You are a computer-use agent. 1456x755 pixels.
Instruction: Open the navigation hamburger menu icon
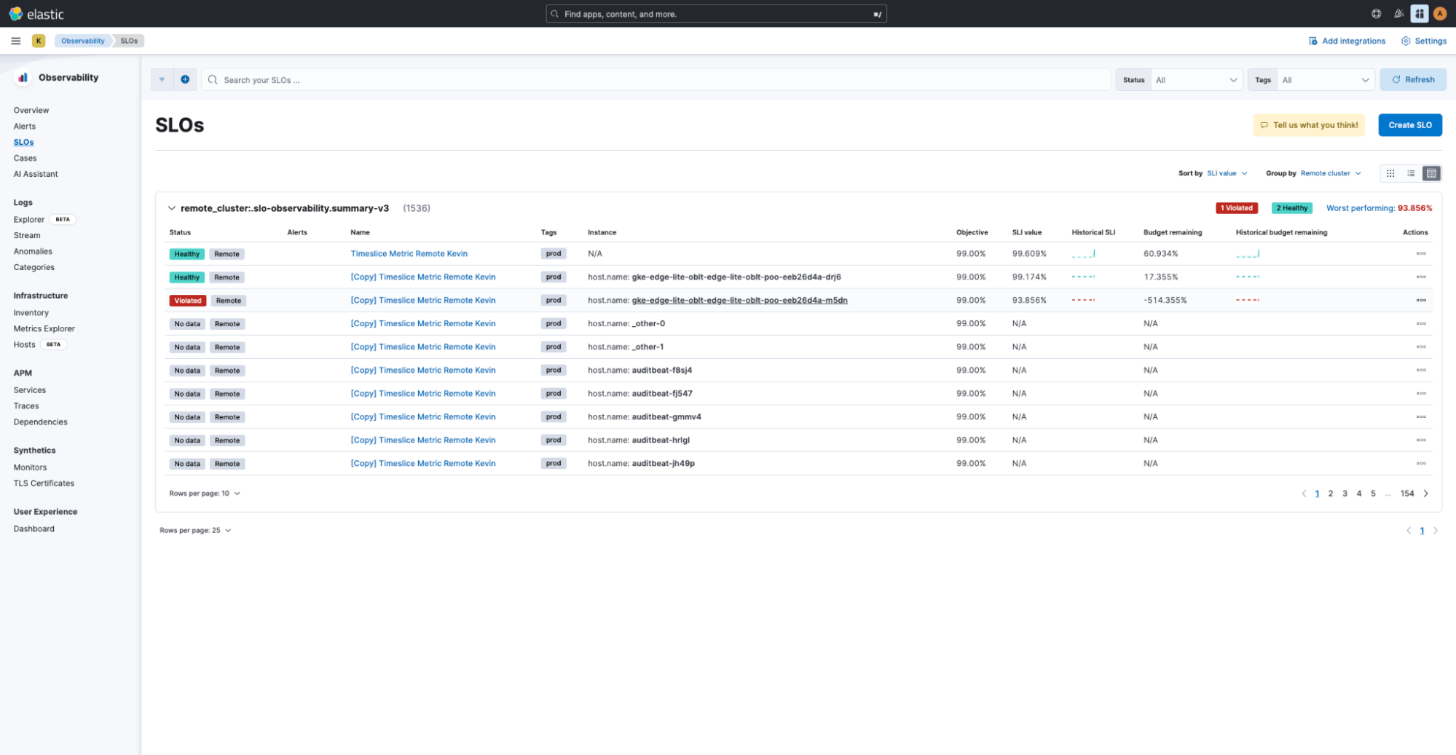click(15, 41)
